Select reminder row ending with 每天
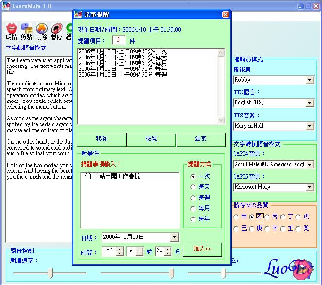Viewport: 322px width, 285px height. click(122, 57)
